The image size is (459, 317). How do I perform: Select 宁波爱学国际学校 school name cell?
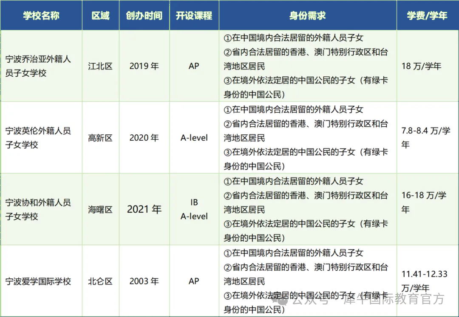(x=41, y=281)
